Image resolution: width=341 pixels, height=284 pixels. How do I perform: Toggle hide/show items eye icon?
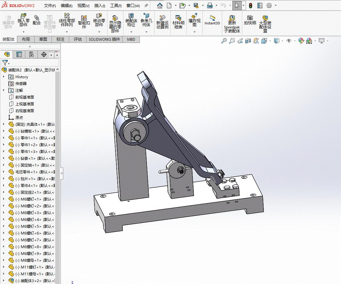[289, 41]
